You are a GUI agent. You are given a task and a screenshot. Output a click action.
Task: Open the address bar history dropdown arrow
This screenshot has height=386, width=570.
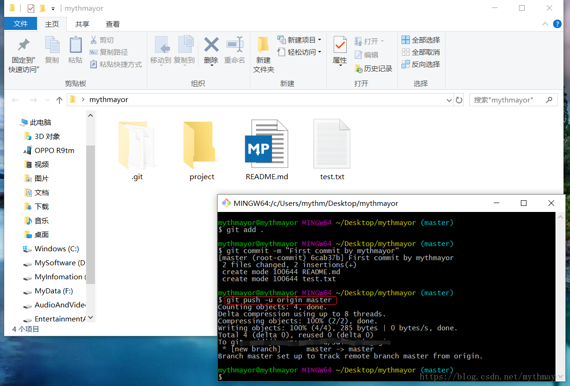pos(449,100)
